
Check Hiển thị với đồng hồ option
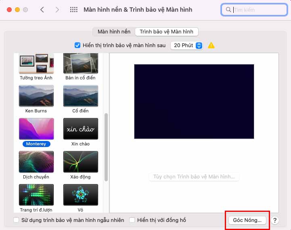(x=132, y=220)
